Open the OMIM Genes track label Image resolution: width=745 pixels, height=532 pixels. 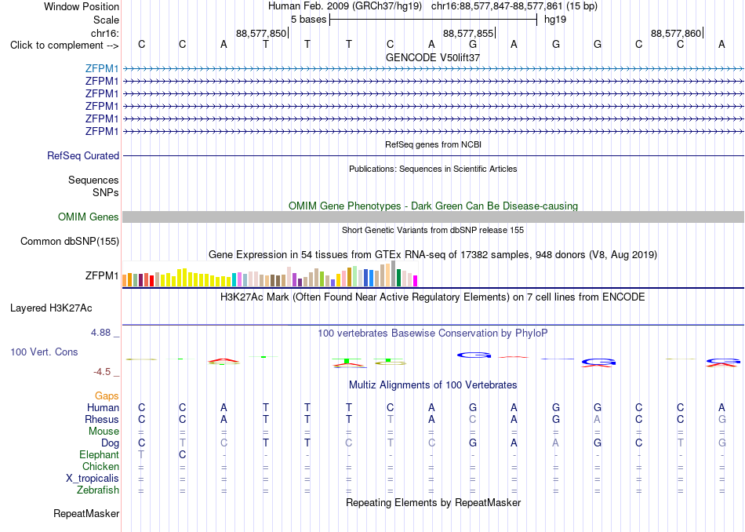click(x=89, y=217)
